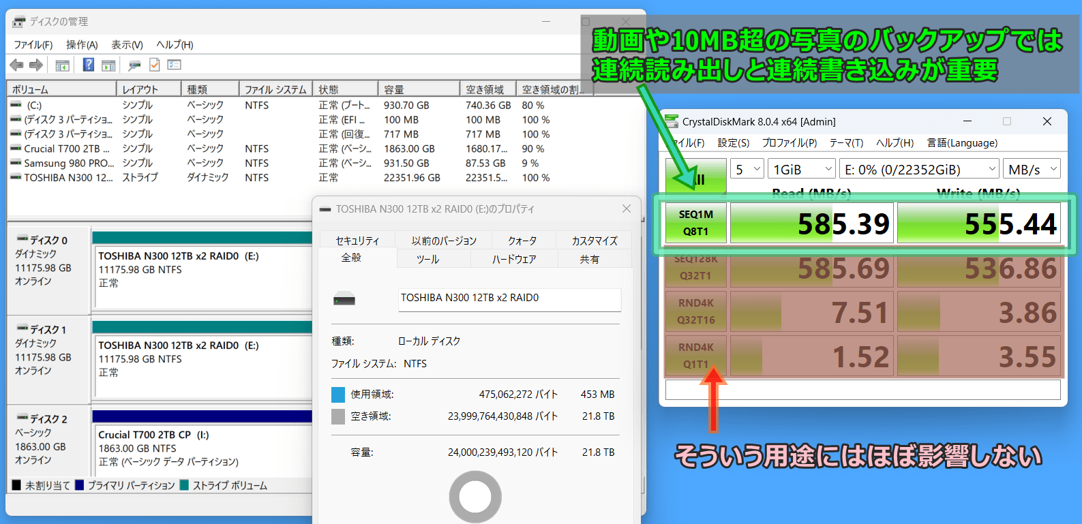
Task: Click the Disk Management title bar icon
Action: click(x=18, y=22)
